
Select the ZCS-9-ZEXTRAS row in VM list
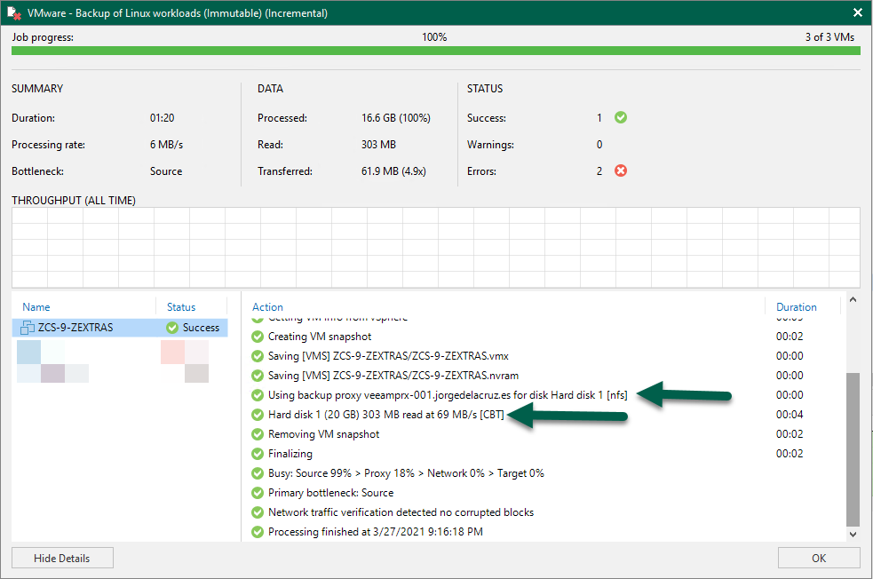(120, 328)
